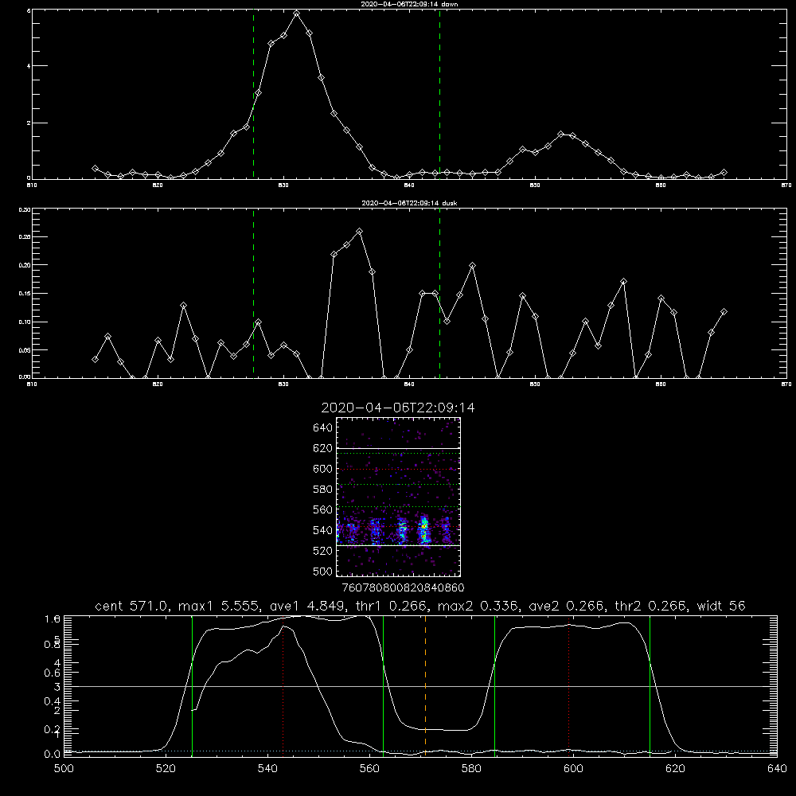The width and height of the screenshot is (796, 796).
Task: Click the 560 label on bottom profile x-axis
Action: coord(369,769)
